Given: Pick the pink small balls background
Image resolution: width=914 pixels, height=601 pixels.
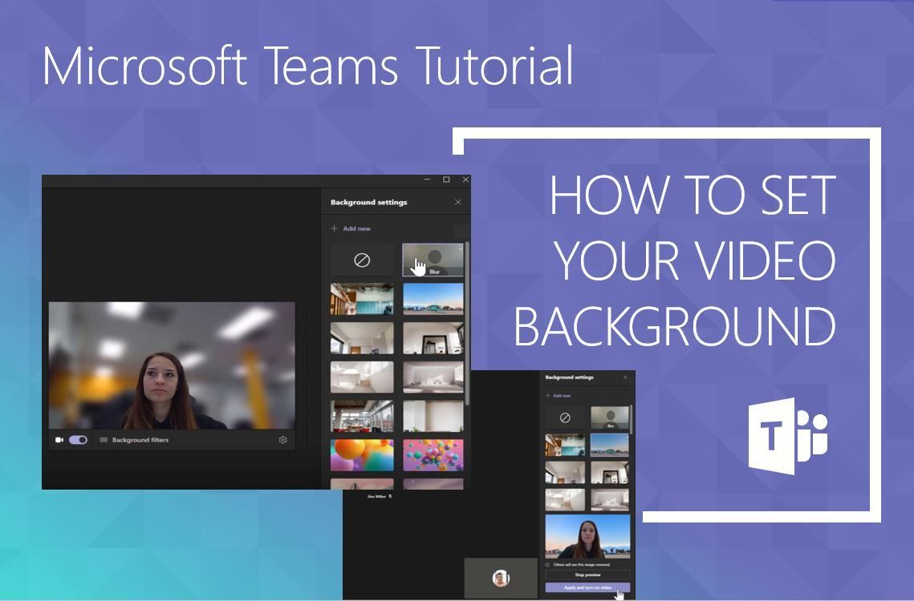Looking at the screenshot, I should coord(433,455).
